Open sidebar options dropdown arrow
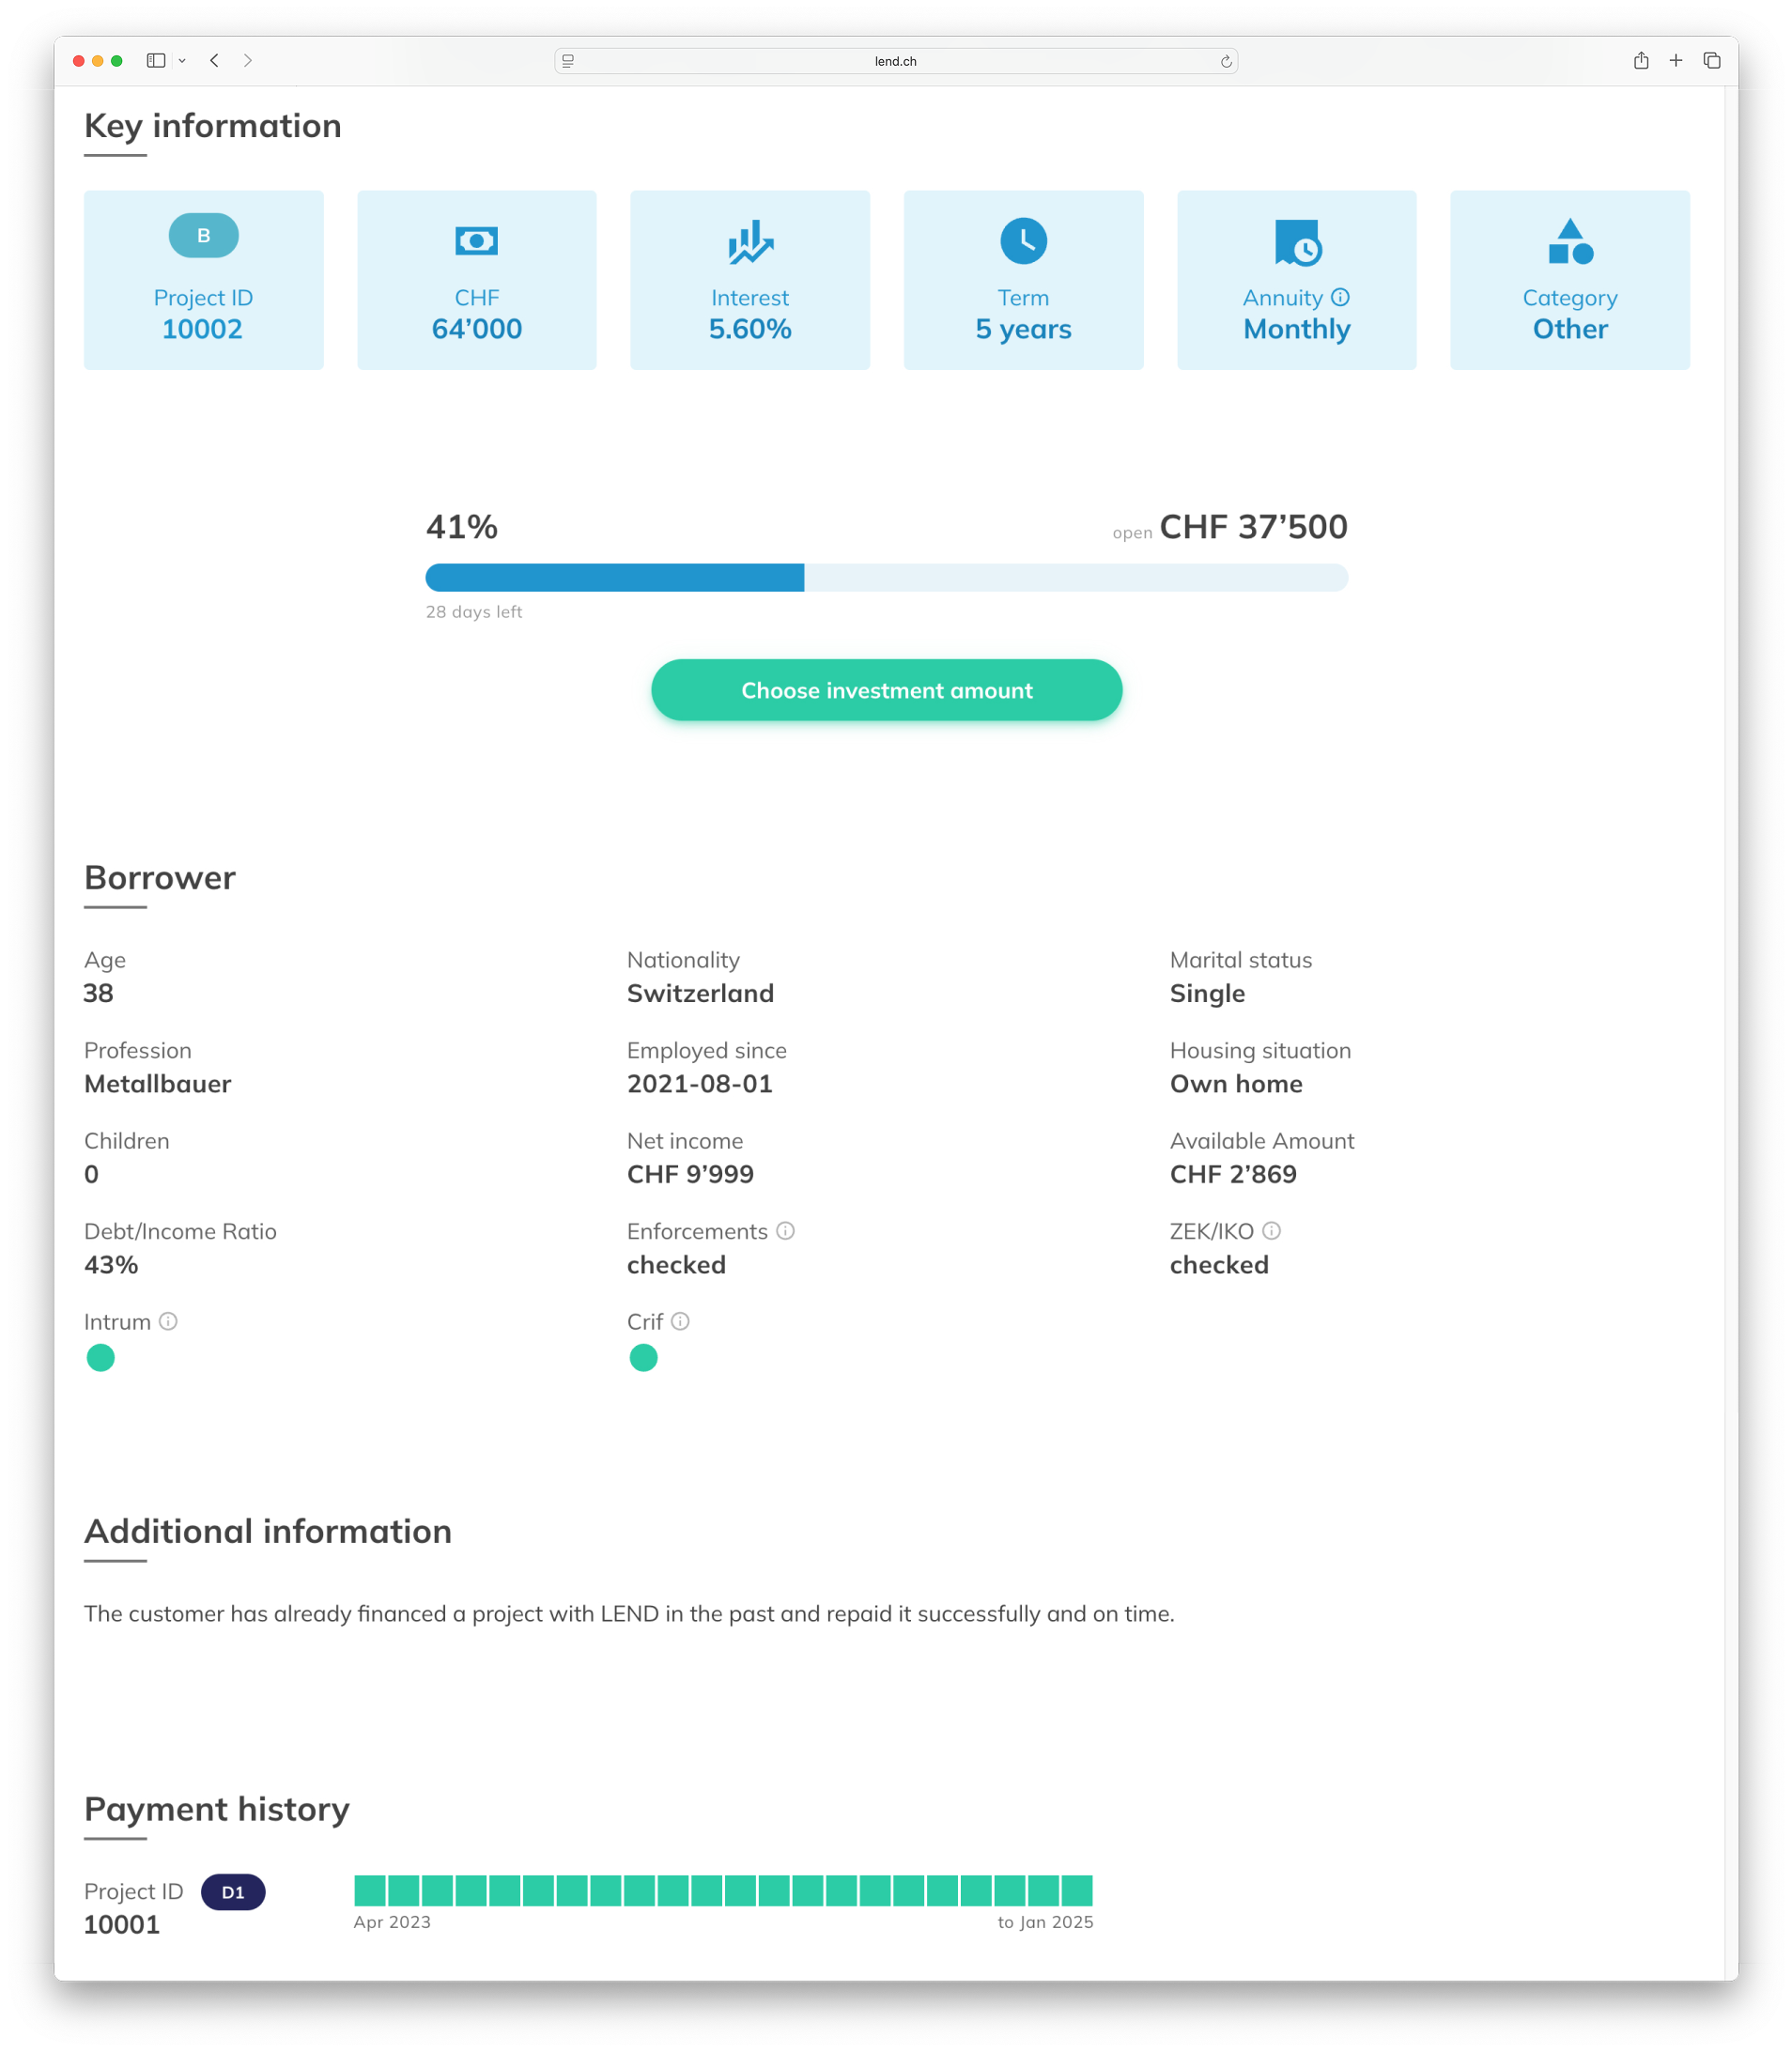This screenshot has height=2052, width=1792. coord(182,61)
